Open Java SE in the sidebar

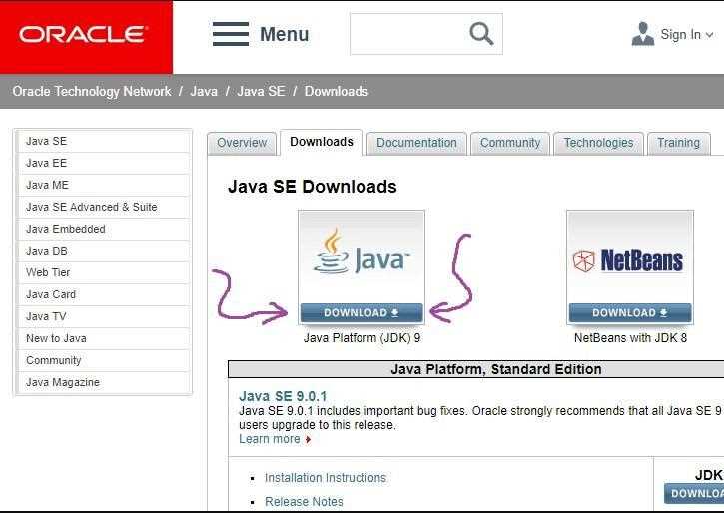pyautogui.click(x=103, y=141)
